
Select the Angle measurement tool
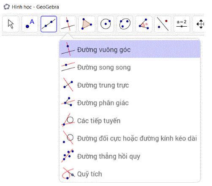click(144, 24)
